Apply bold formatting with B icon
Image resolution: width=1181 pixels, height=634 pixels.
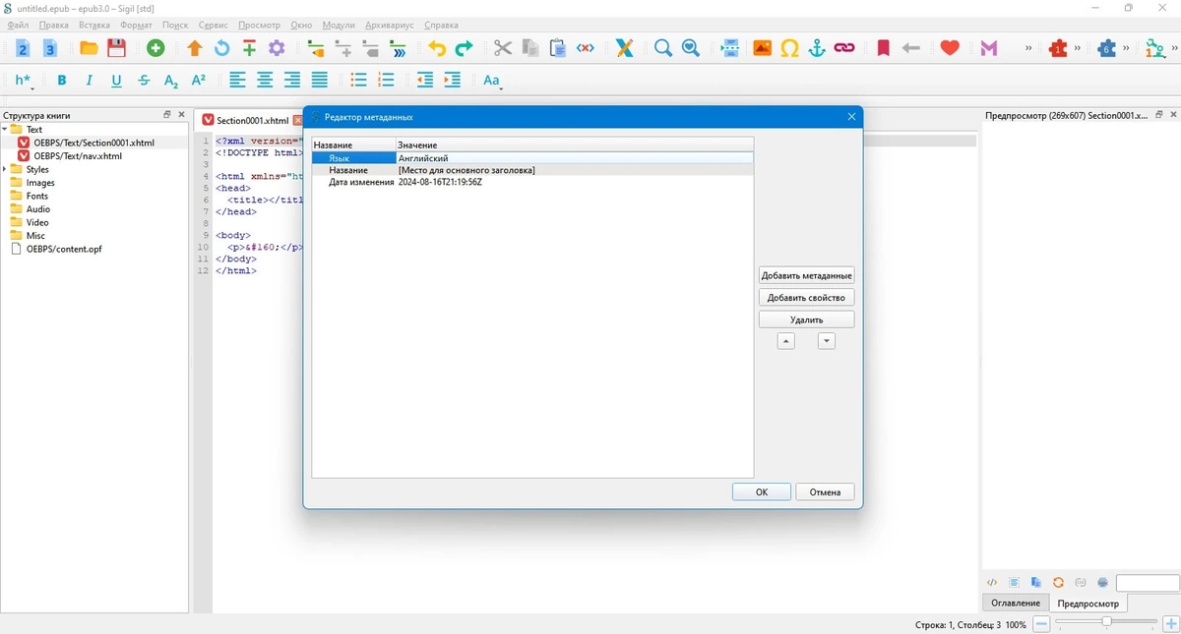coord(62,81)
